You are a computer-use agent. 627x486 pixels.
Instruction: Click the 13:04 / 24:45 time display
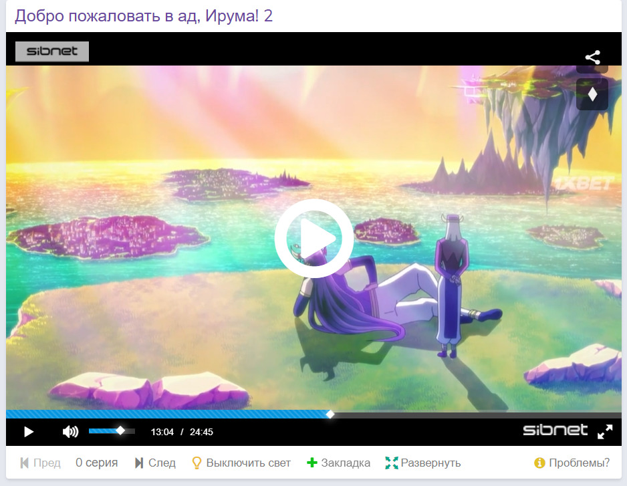182,432
